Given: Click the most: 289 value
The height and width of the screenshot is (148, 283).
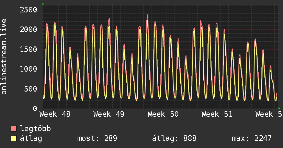Looking at the screenshot, I should tap(97, 138).
